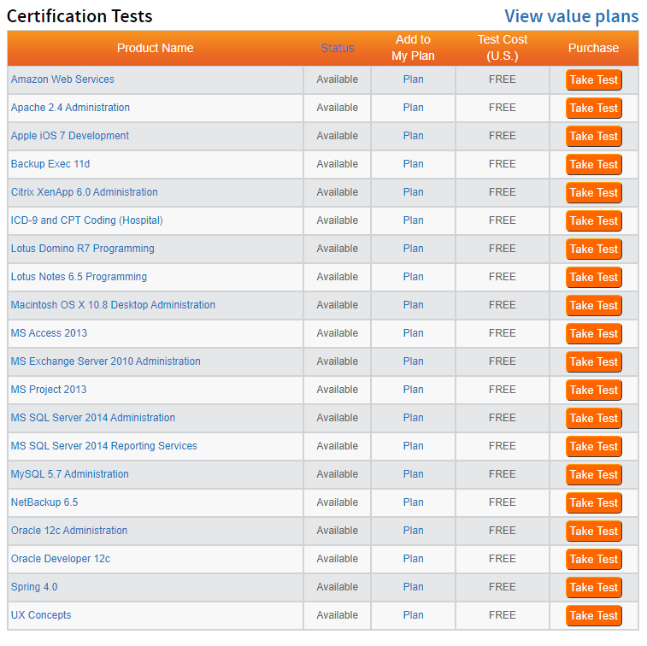The height and width of the screenshot is (646, 647).
Task: Take Test for MS Project 2013
Action: coord(593,390)
